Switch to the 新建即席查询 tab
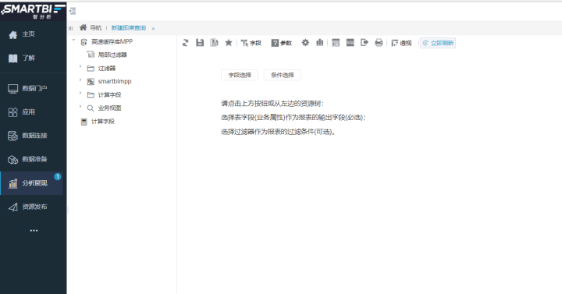 [x=129, y=28]
